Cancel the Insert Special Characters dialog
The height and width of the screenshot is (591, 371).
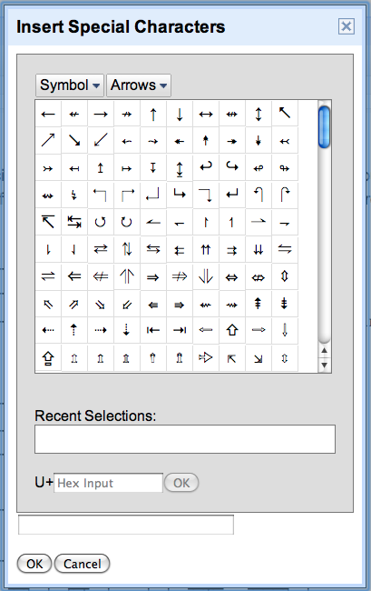point(82,564)
